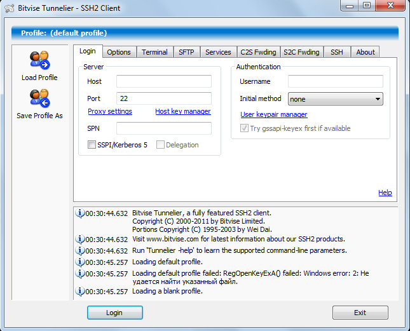Expand the Initial method dropdown

point(336,99)
